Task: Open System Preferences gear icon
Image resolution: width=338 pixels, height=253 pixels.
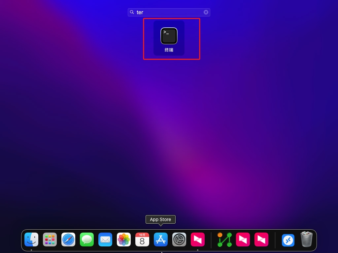Action: coord(179,239)
